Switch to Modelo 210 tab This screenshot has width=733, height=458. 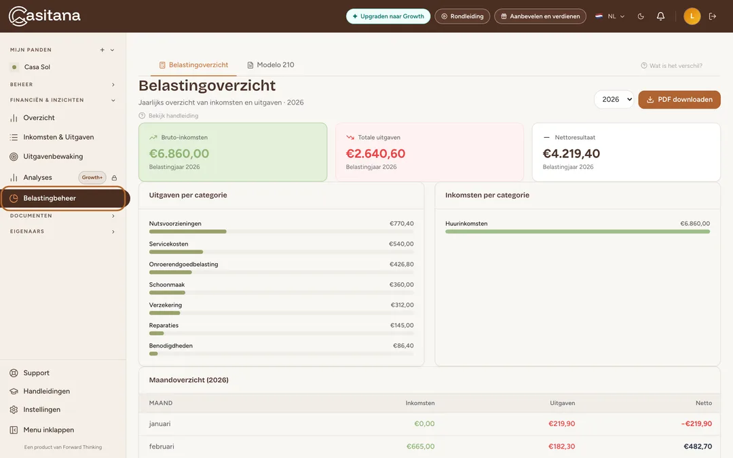(271, 65)
